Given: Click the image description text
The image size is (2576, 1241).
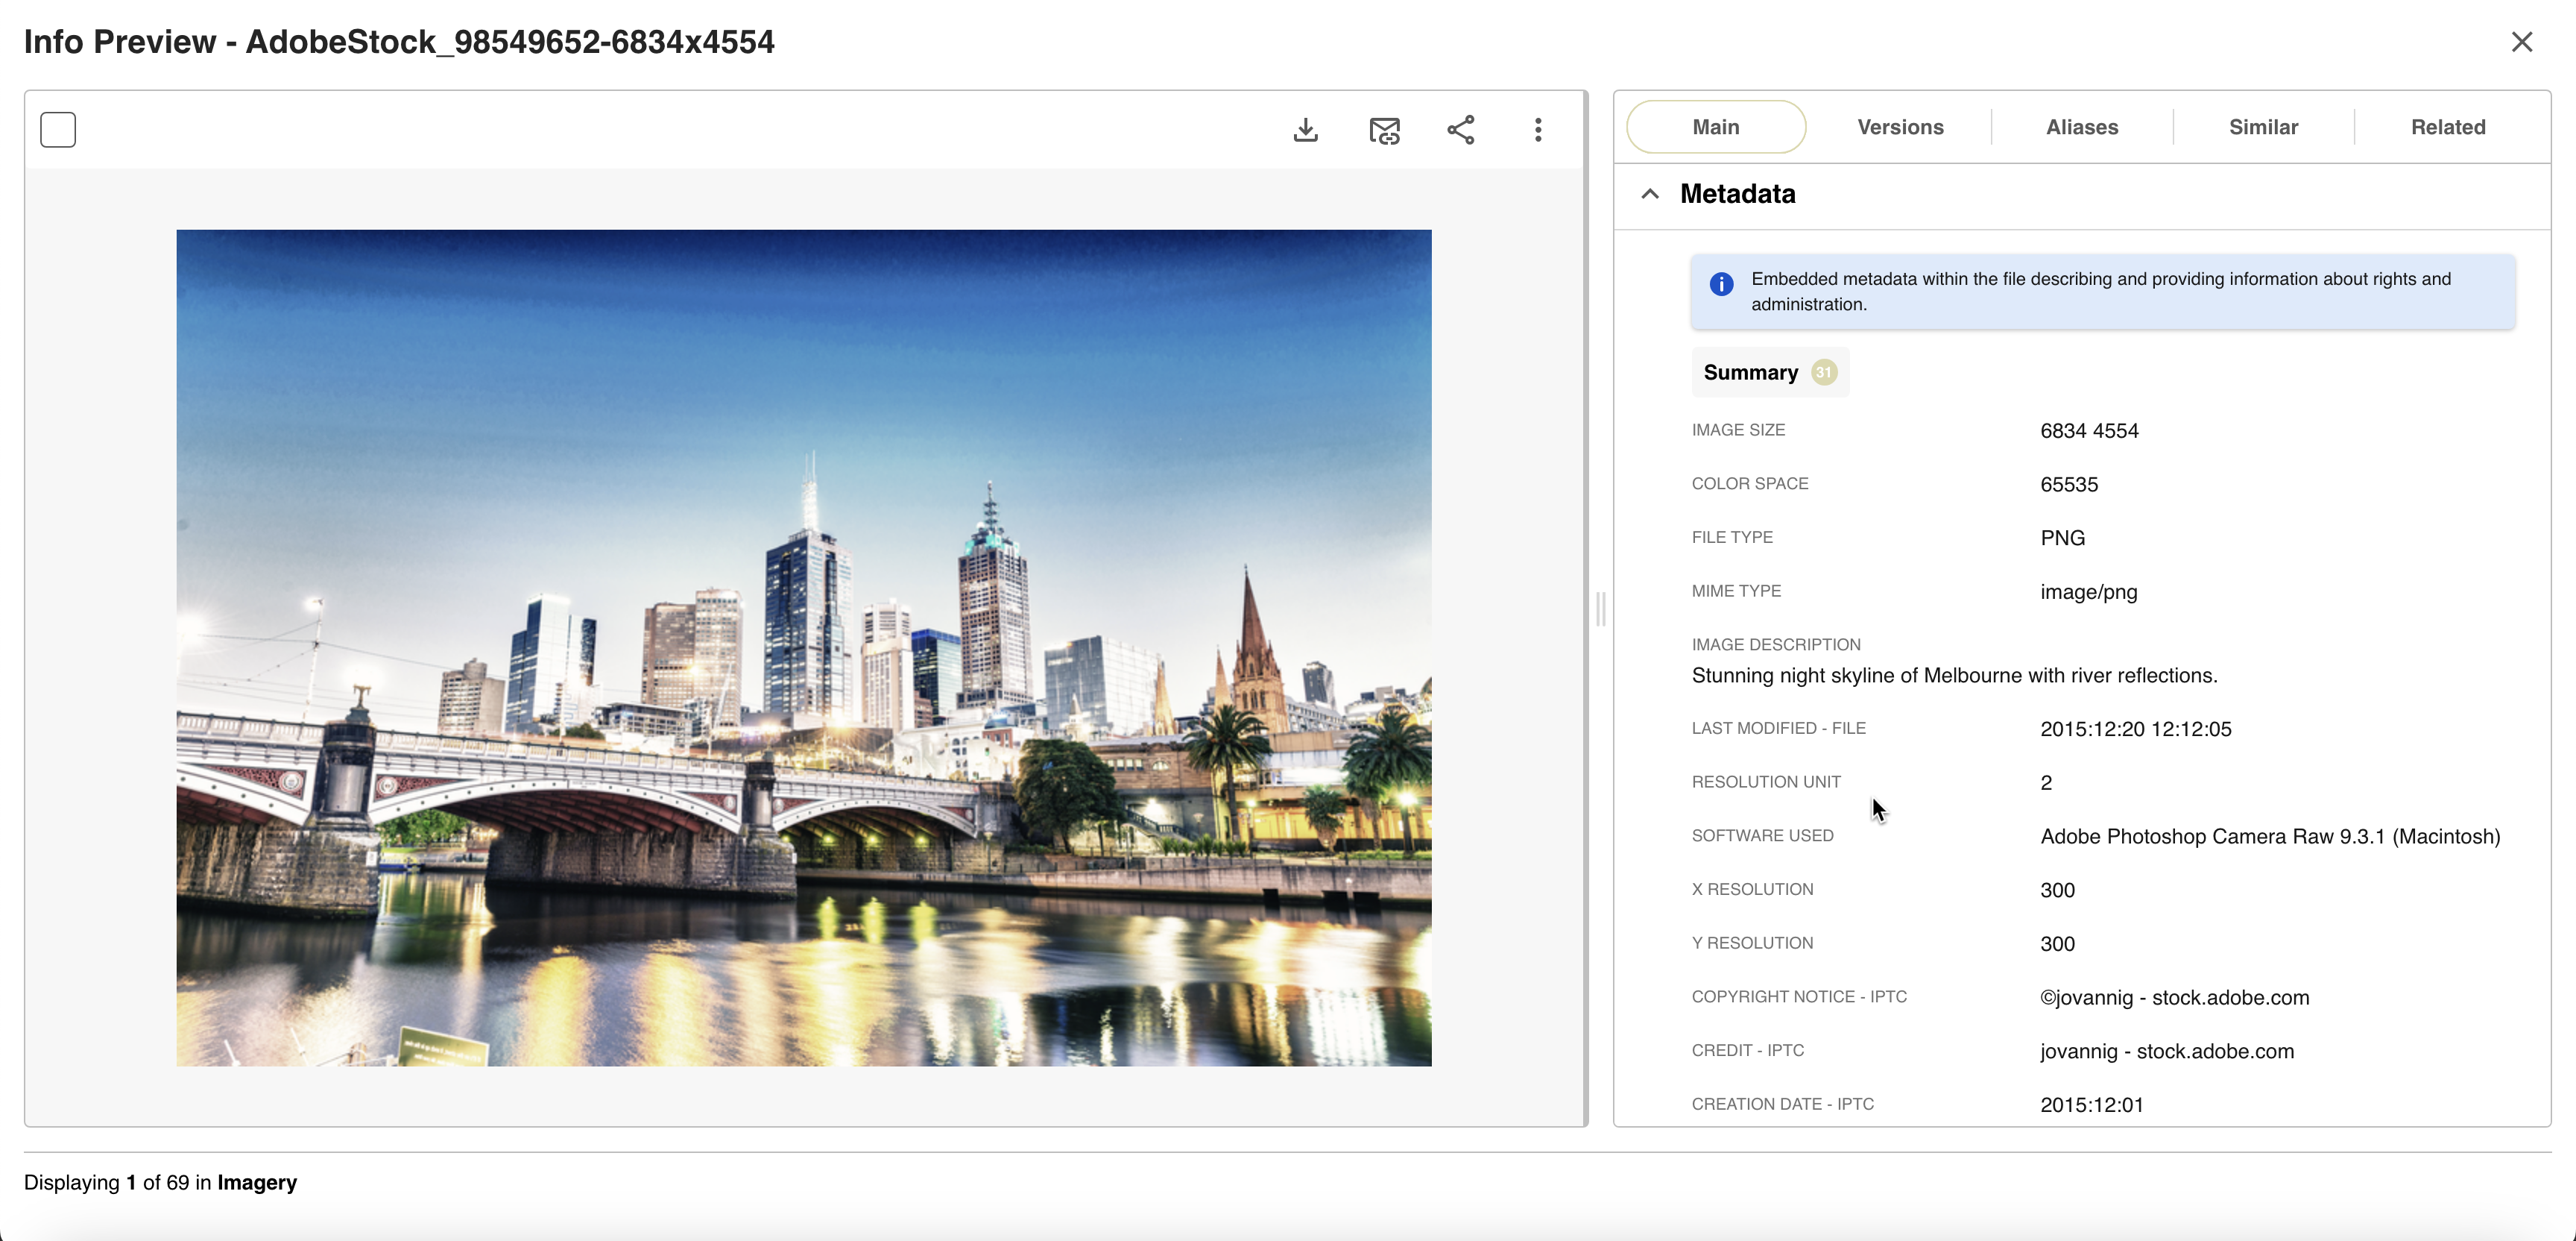Looking at the screenshot, I should tap(1954, 676).
